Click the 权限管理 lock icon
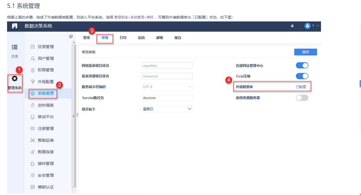Image resolution: width=361 pixels, height=195 pixels. click(33, 70)
